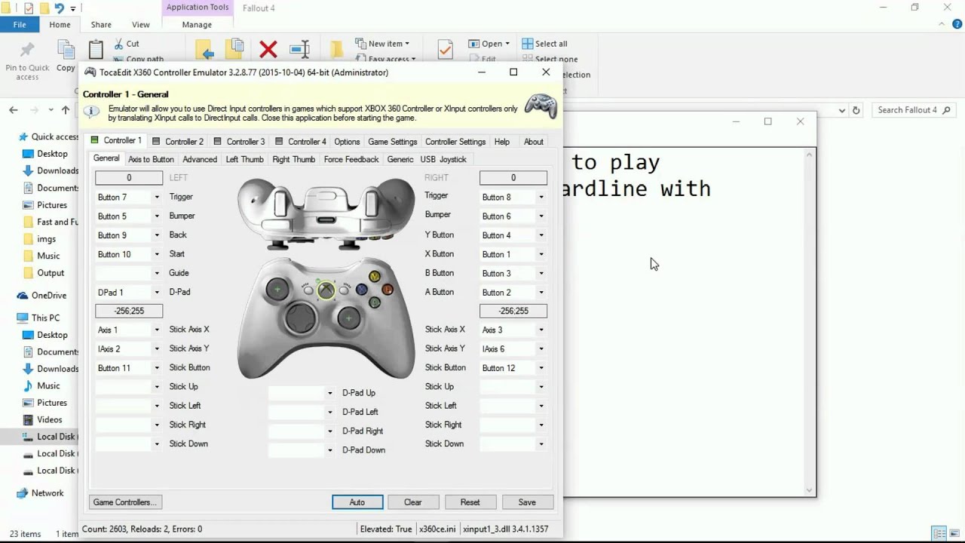Switch to Controller 2 tab

click(x=178, y=142)
